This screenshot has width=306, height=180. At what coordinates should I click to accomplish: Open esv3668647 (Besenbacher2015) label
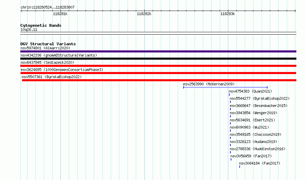[259, 106]
